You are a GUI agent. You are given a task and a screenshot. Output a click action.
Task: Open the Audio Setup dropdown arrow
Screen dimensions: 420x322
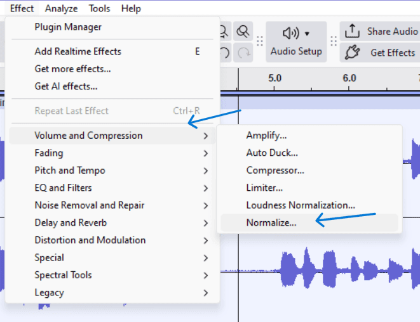pyautogui.click(x=308, y=34)
